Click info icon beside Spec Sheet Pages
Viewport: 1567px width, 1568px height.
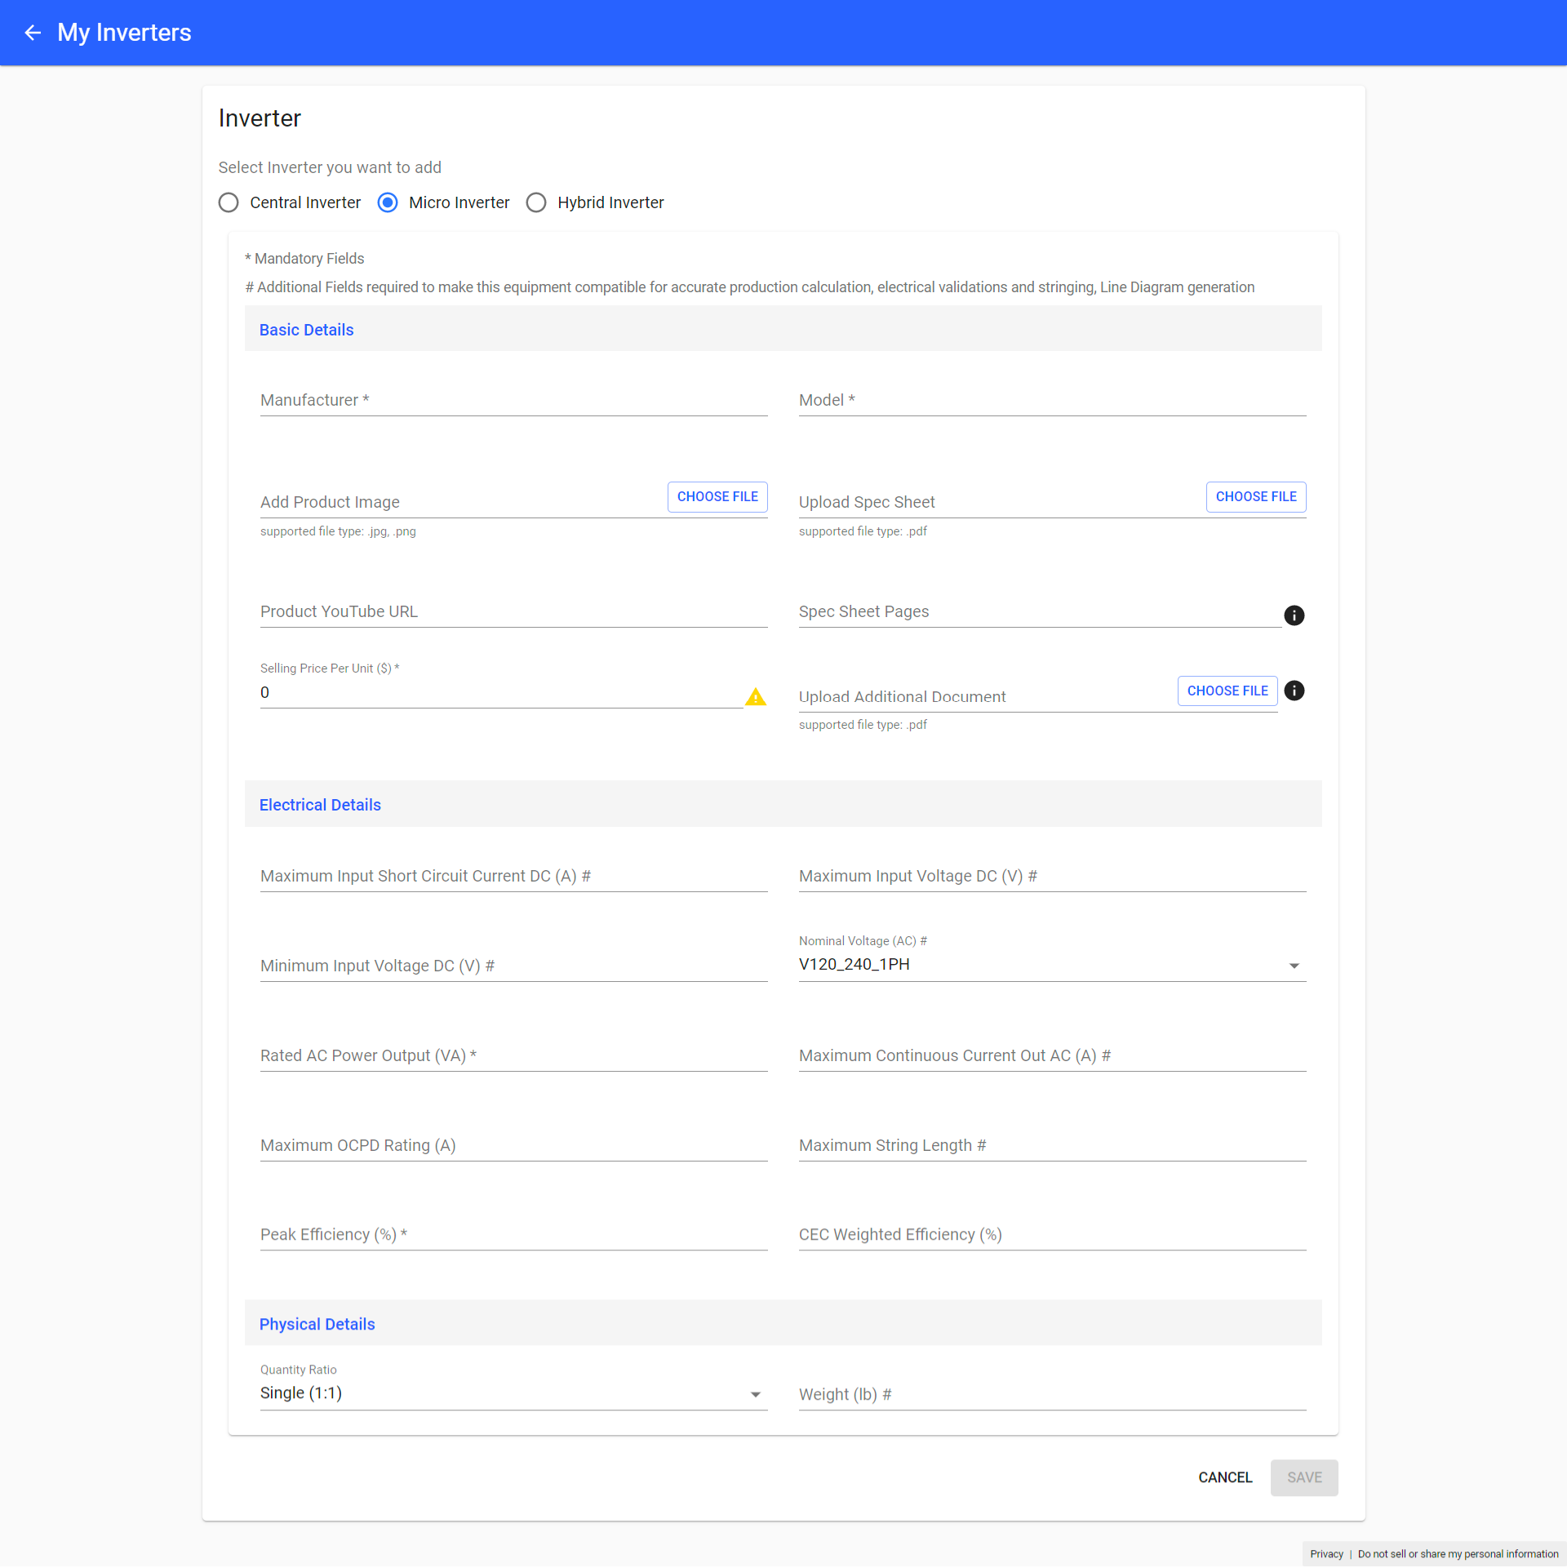1294,615
